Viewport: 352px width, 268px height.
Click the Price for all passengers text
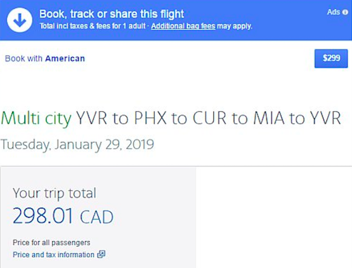point(51,243)
